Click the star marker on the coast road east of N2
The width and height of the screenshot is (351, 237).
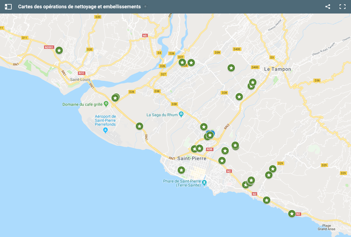click(266, 200)
